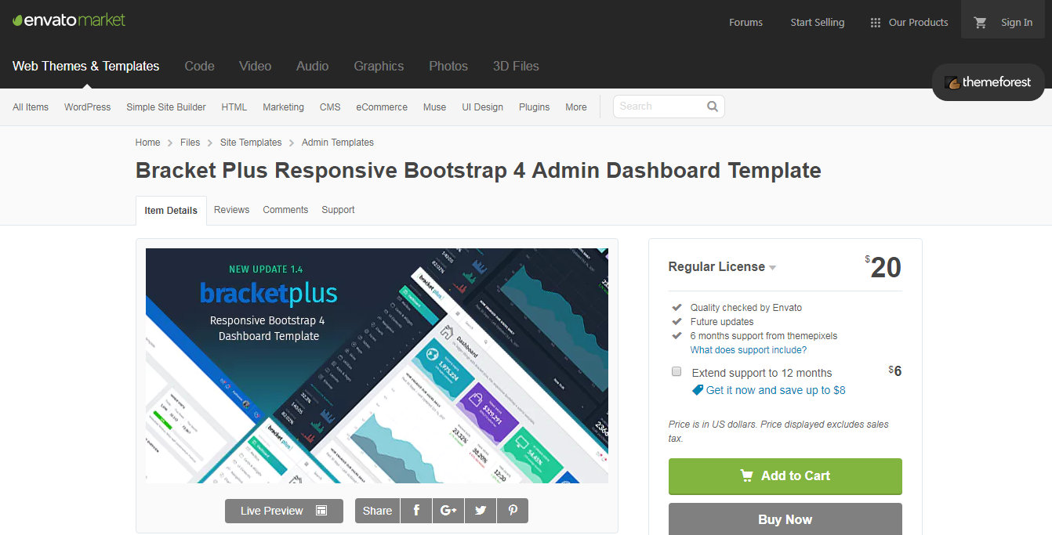Enable Extend support to 12 months checkbox
The width and height of the screenshot is (1052, 535).
tap(677, 372)
